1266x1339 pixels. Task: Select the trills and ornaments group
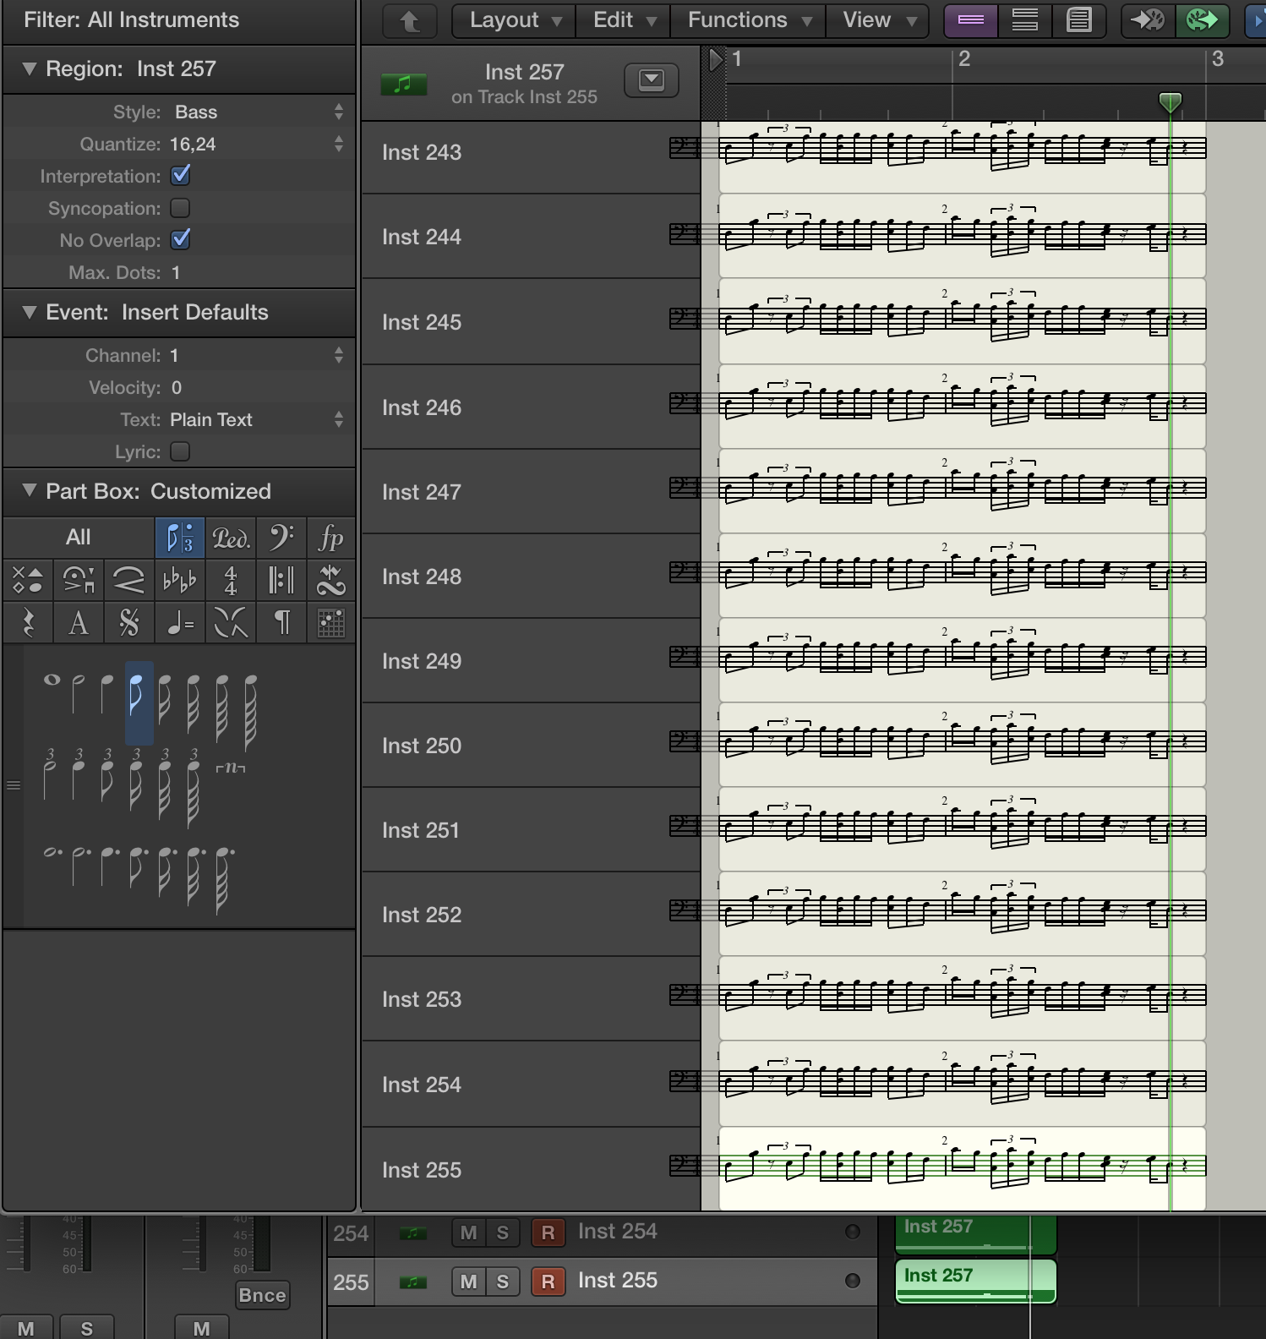point(330,580)
